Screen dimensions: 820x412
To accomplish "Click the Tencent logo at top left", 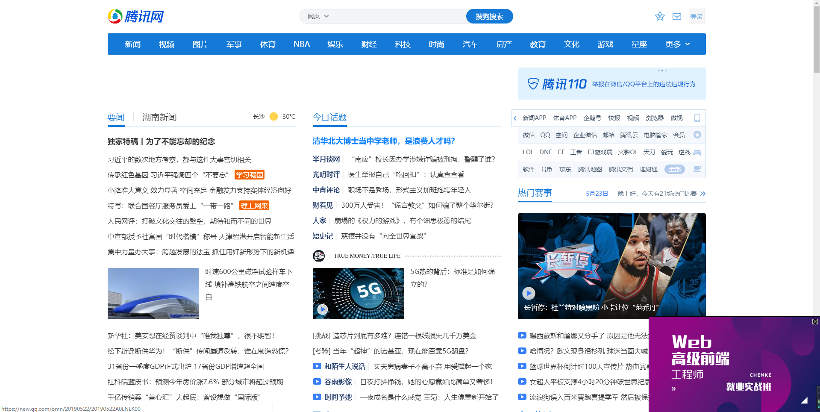I will point(135,16).
